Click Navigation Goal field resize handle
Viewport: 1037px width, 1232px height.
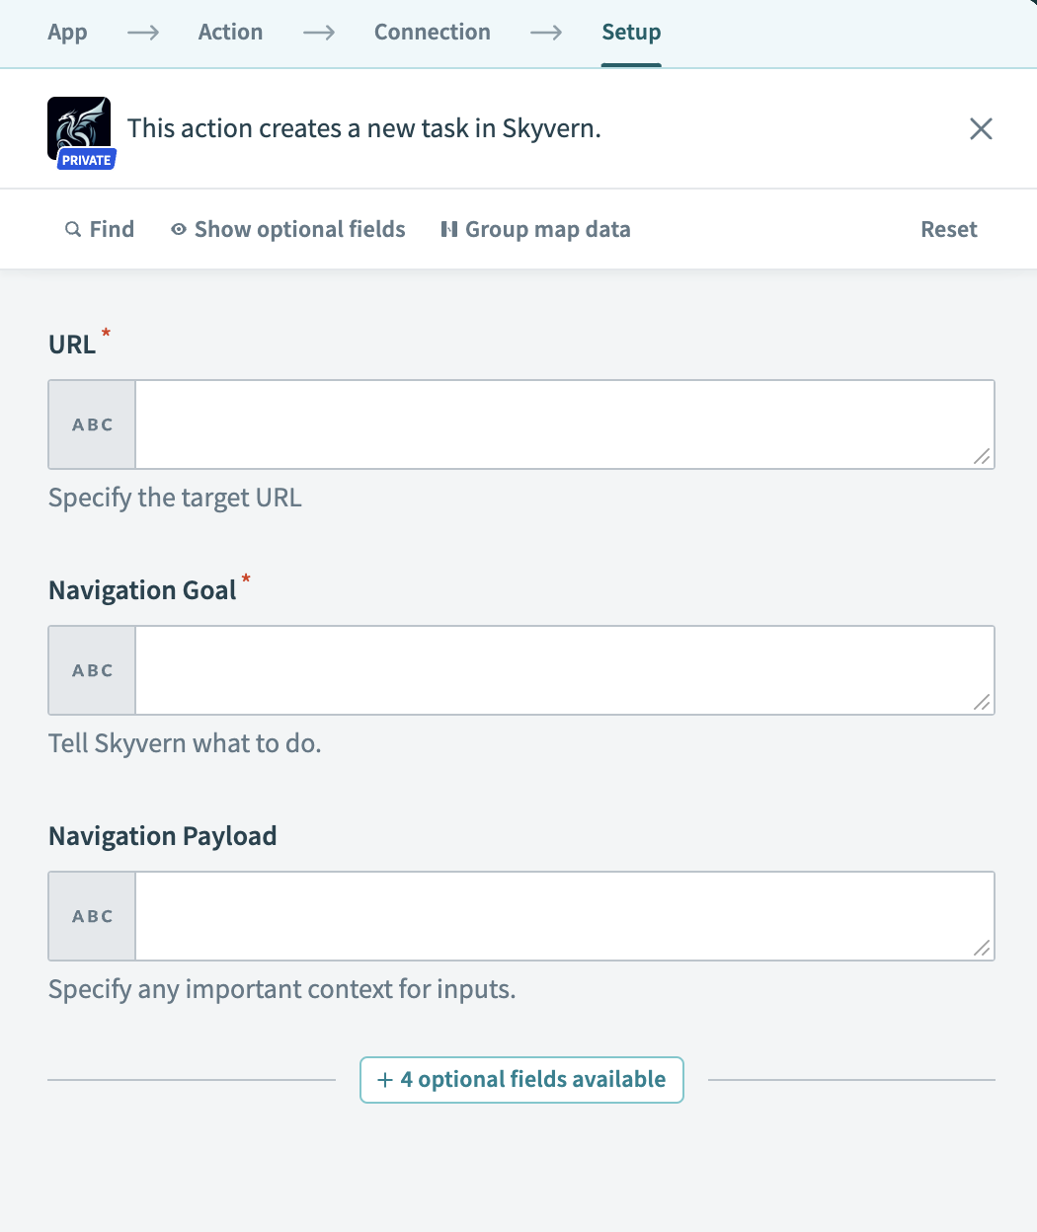982,702
